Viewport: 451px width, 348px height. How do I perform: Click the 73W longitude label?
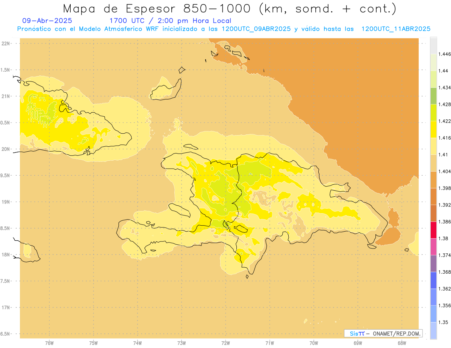click(182, 343)
